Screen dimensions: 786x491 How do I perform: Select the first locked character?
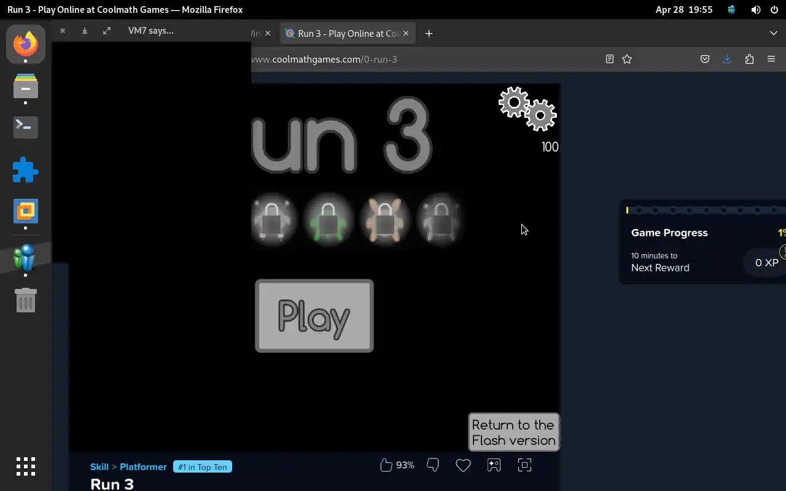(272, 219)
